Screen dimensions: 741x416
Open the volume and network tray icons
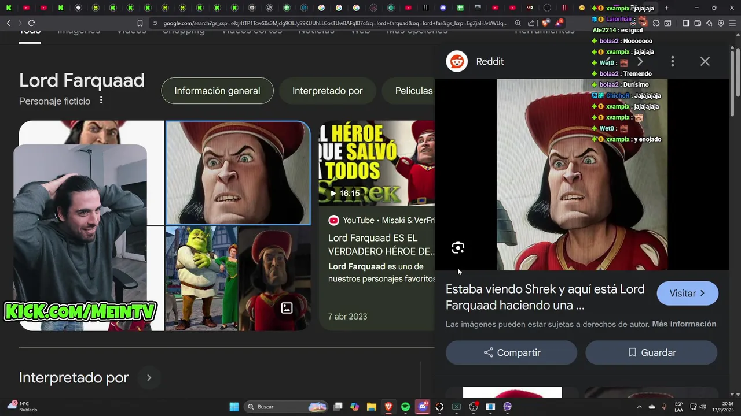click(x=699, y=407)
